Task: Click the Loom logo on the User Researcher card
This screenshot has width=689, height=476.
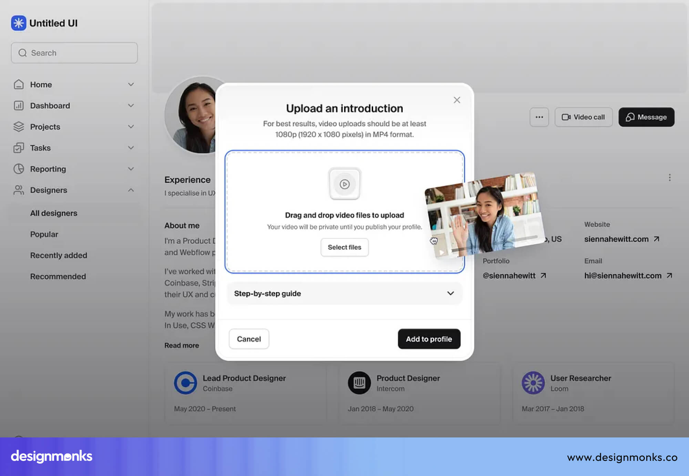Action: pos(534,383)
